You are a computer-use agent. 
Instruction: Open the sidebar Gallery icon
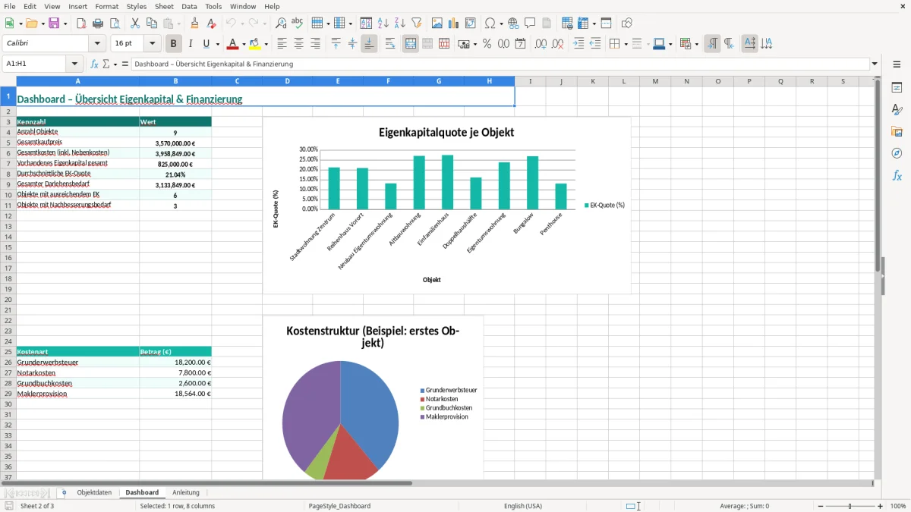pyautogui.click(x=897, y=131)
